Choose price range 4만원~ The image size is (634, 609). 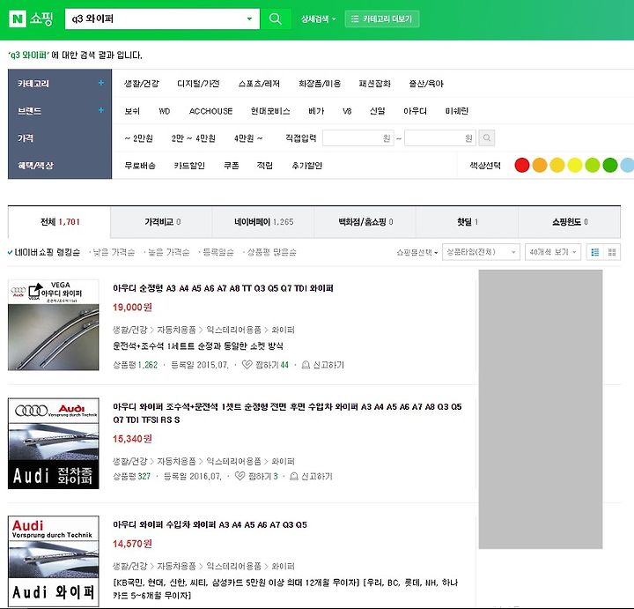click(x=248, y=138)
